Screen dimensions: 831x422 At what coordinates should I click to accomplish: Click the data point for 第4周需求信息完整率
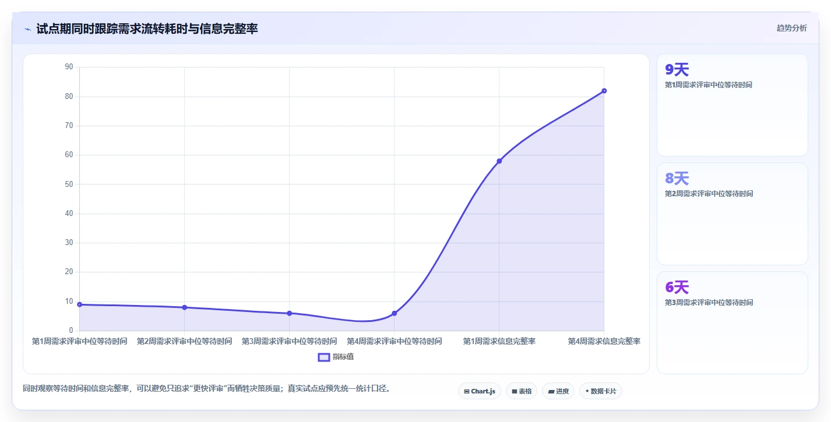[604, 91]
